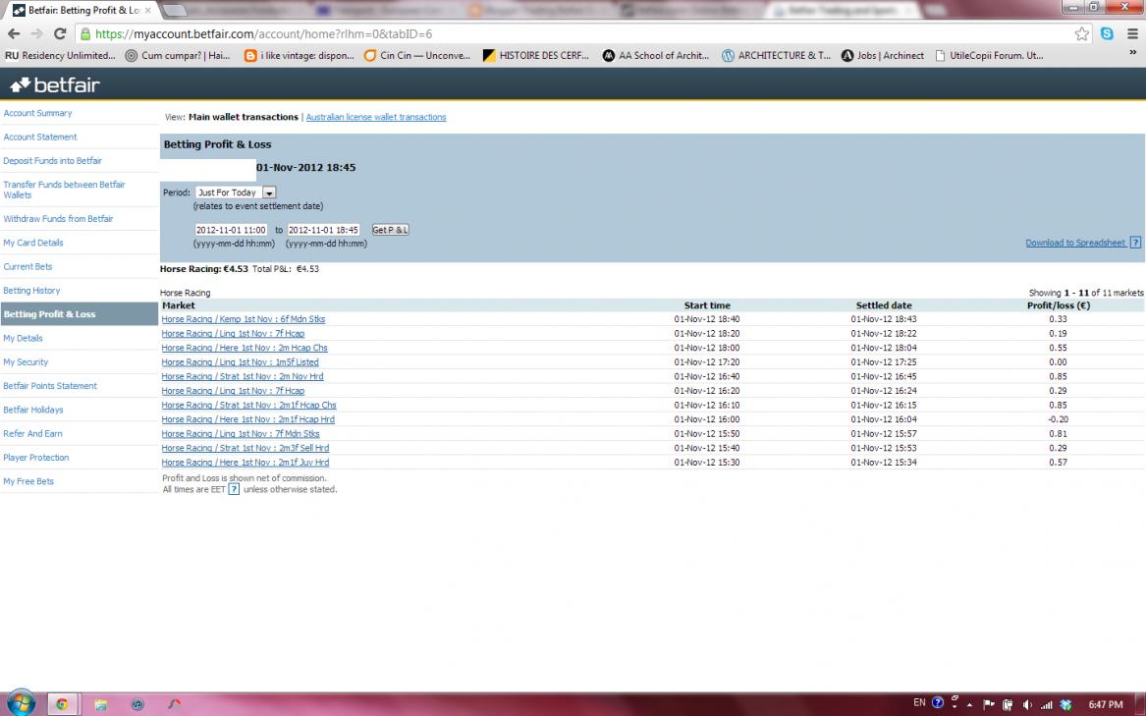Open the Period dropdown showing Just For Today
1146x716 pixels.
tap(236, 193)
